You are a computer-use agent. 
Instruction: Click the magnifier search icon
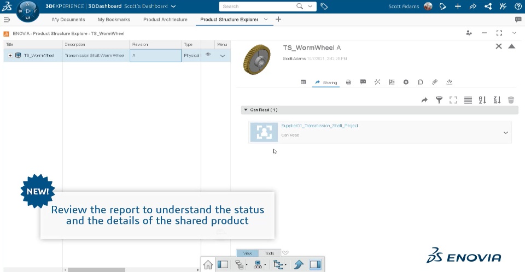(300, 6)
